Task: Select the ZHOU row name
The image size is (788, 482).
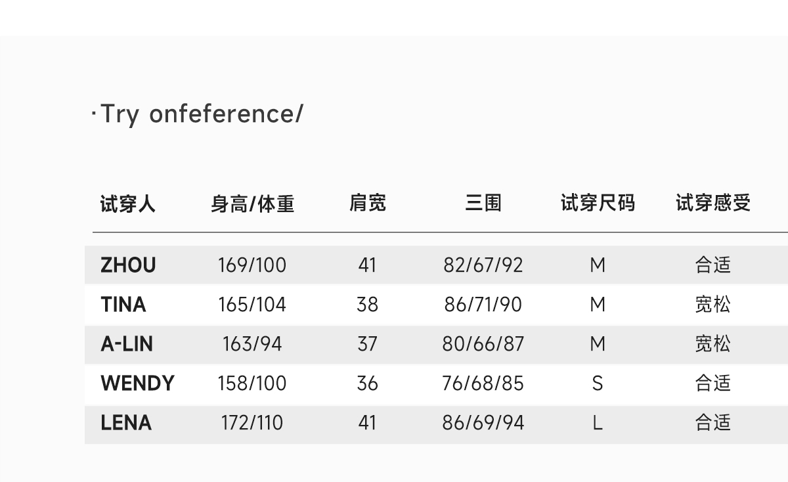Action: point(128,265)
